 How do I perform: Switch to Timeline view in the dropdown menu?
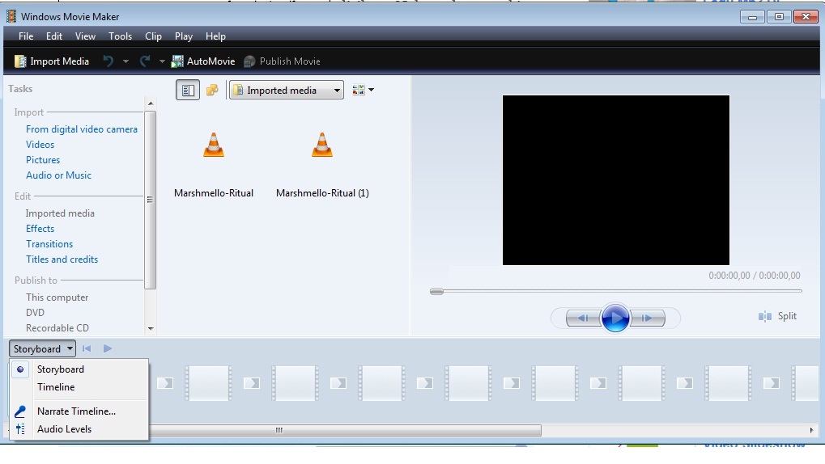[x=56, y=387]
